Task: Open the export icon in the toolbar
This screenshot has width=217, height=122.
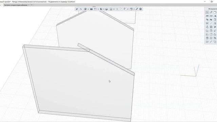Action: (101, 9)
